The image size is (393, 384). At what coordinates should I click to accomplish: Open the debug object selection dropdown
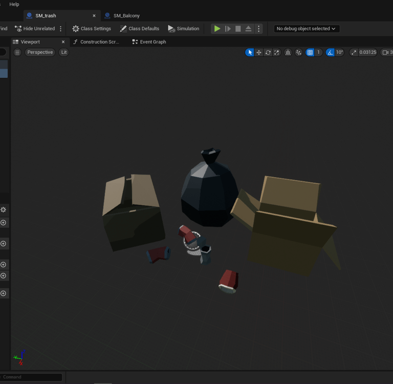306,29
